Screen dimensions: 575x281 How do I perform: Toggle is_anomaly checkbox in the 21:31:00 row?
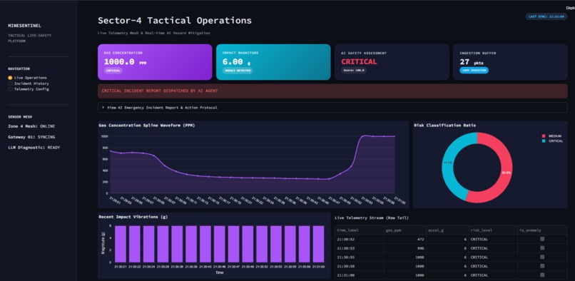(542, 275)
